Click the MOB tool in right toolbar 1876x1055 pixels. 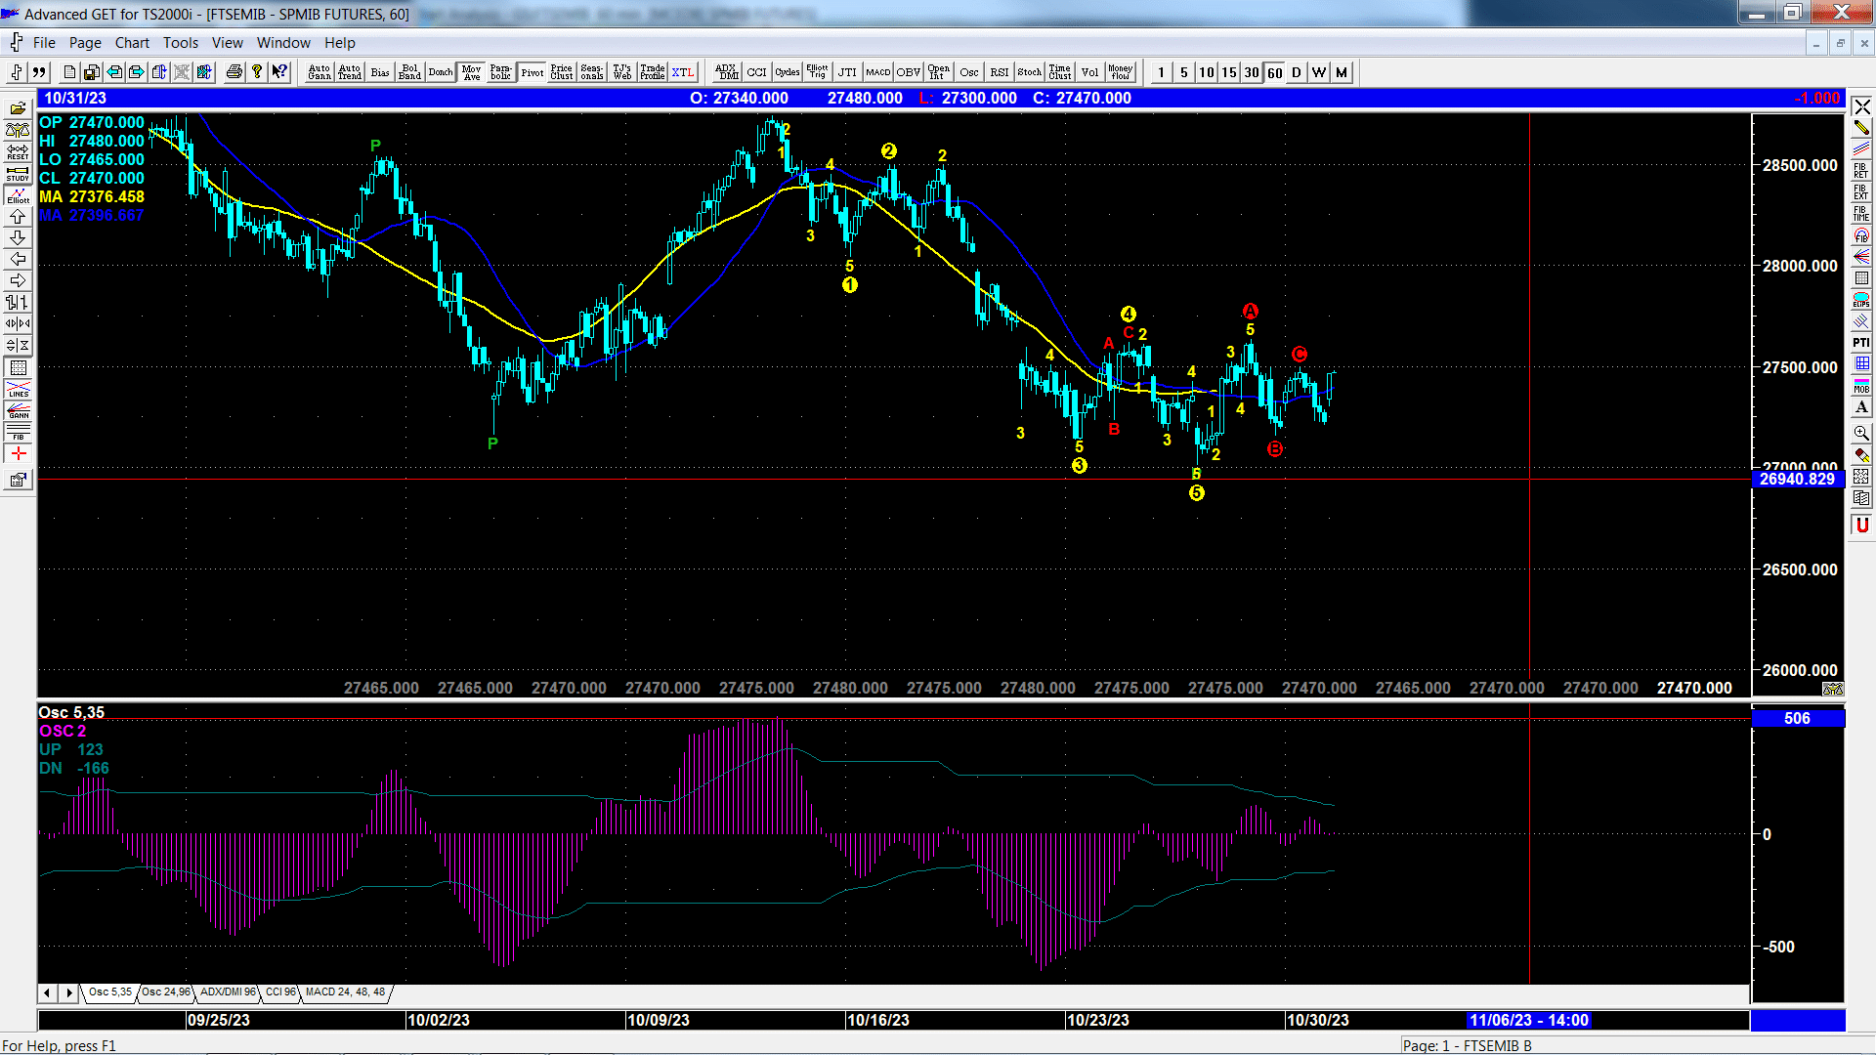tap(1861, 386)
